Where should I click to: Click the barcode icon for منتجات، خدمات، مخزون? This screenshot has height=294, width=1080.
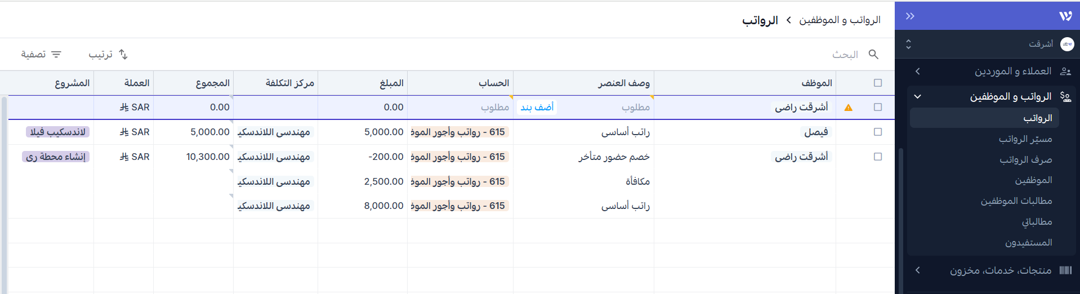point(1065,270)
